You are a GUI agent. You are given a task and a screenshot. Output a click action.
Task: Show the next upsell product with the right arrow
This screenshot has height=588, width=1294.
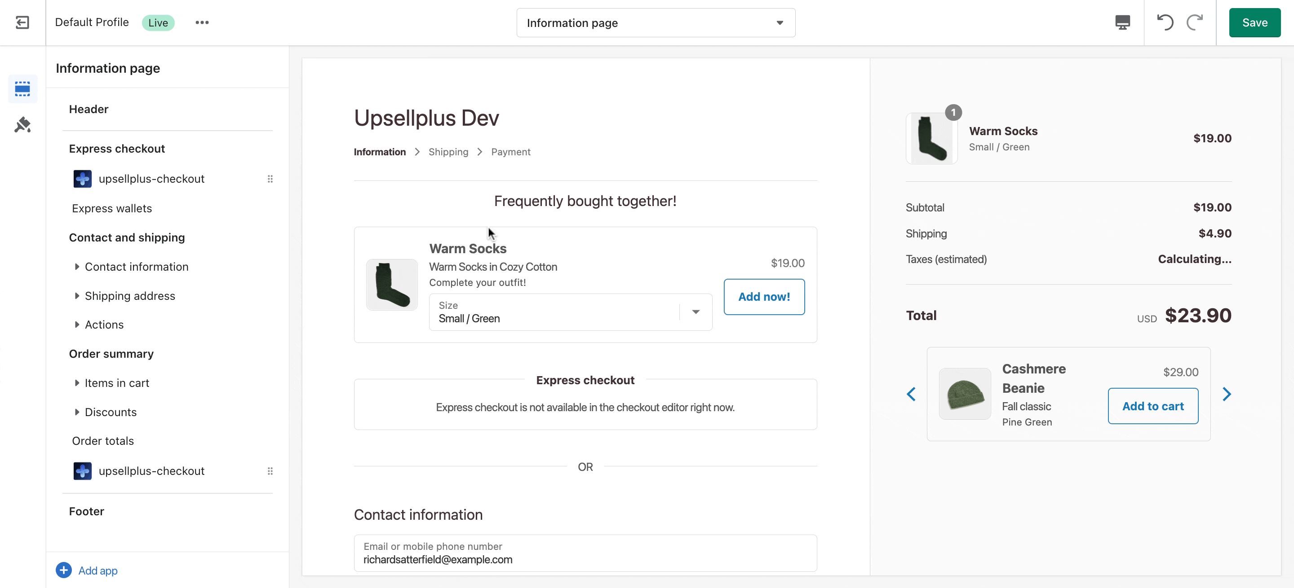pos(1227,395)
